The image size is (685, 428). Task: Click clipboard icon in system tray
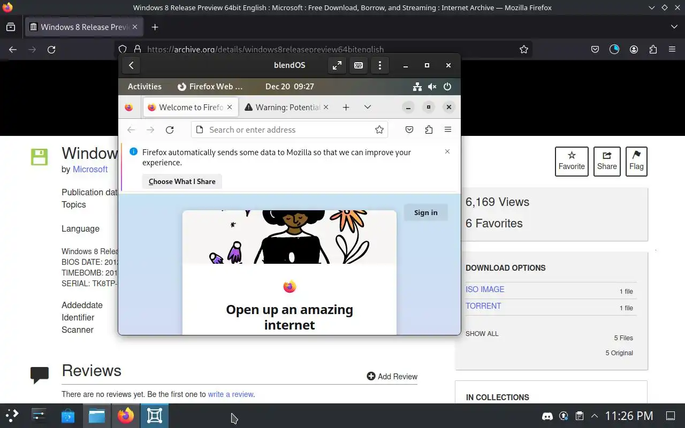point(579,416)
